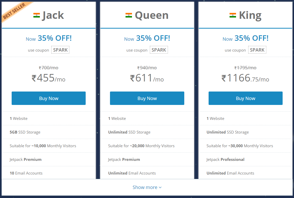This screenshot has width=294, height=198.
Task: Click the Best Seller ribbon badge
Action: [15, 11]
